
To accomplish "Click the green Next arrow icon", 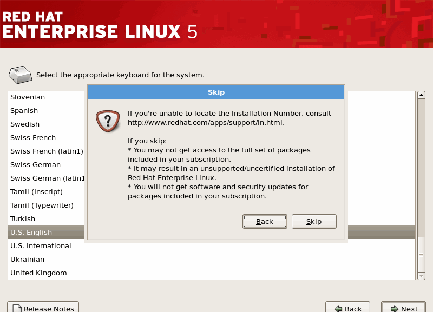I will (x=392, y=309).
